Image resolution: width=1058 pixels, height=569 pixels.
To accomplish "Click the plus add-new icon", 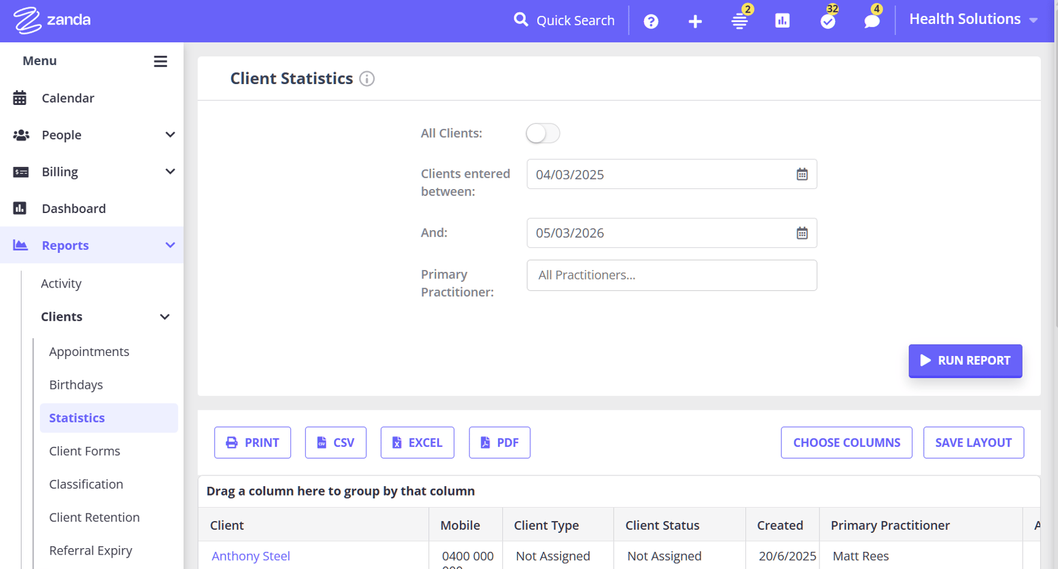I will (x=695, y=21).
